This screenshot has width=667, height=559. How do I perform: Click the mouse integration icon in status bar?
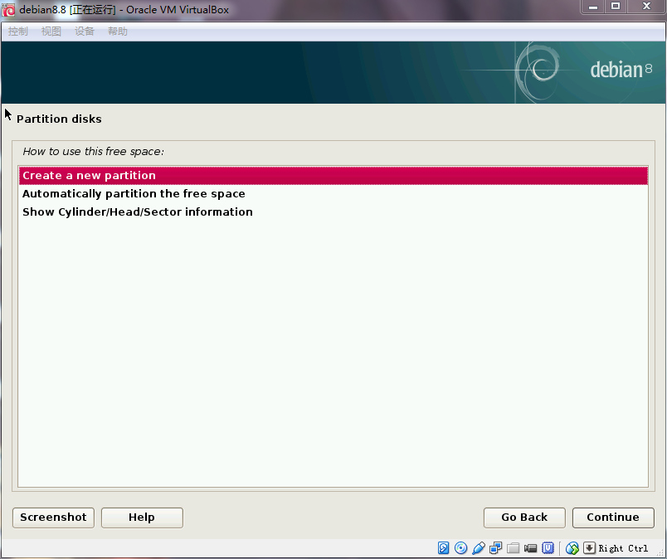coord(572,548)
